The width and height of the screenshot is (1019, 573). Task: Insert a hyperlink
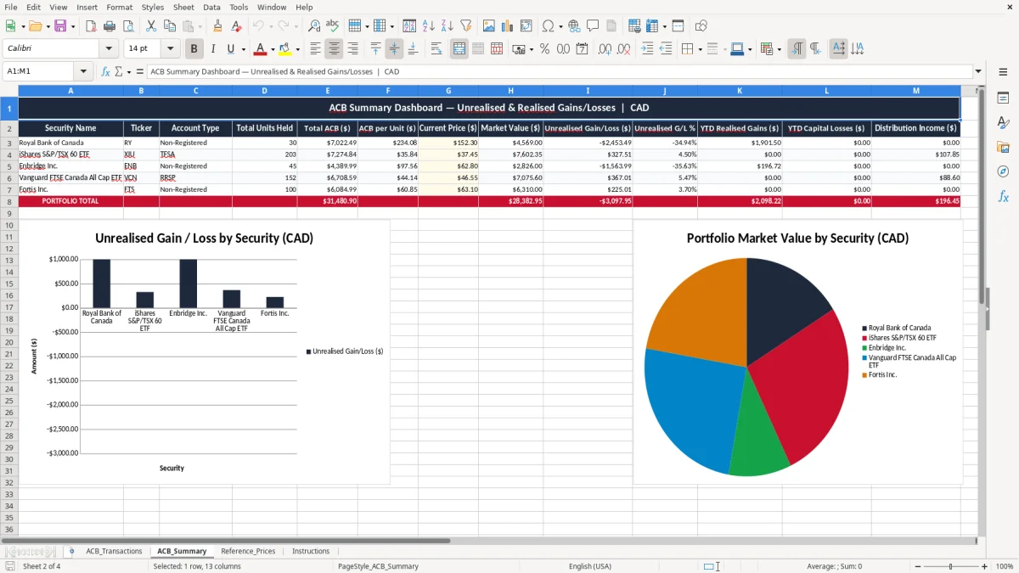pyautogui.click(x=574, y=26)
